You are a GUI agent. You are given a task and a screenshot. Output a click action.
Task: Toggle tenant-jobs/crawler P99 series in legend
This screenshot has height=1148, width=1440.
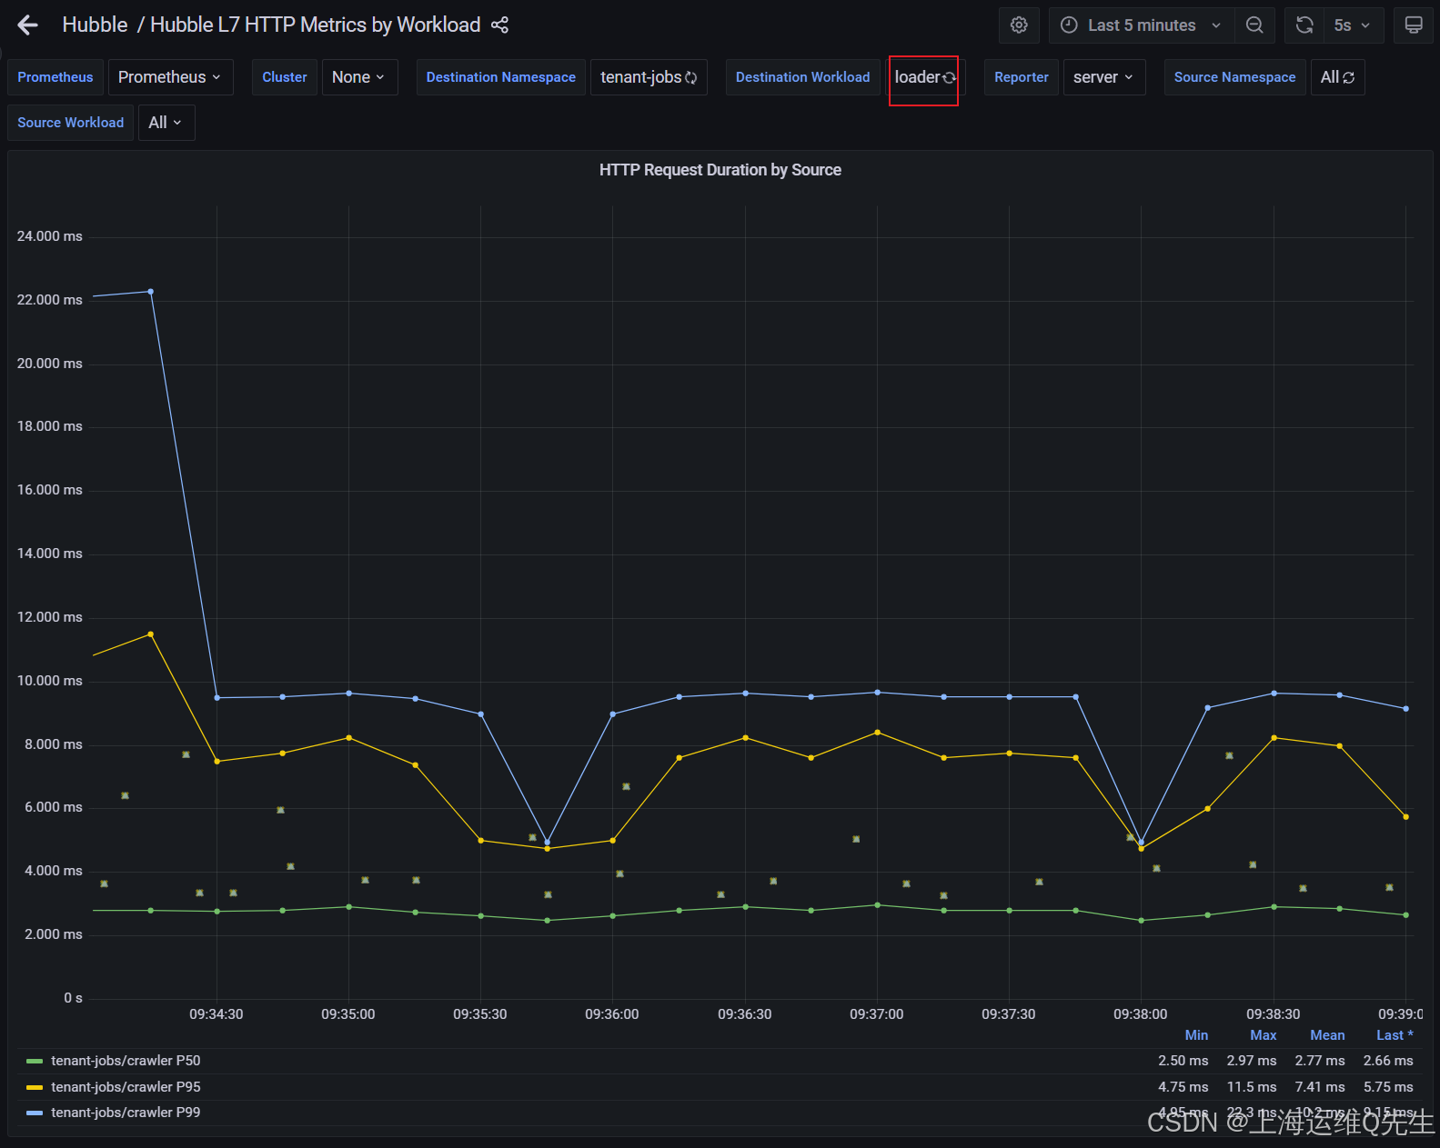click(126, 1113)
